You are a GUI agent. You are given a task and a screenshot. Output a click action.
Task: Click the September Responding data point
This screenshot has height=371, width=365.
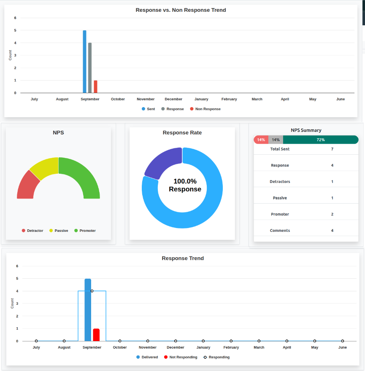[x=92, y=291]
